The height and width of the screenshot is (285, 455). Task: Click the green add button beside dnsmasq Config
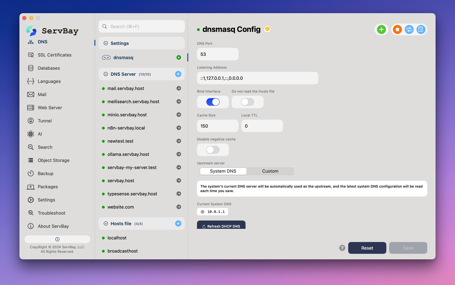click(381, 30)
